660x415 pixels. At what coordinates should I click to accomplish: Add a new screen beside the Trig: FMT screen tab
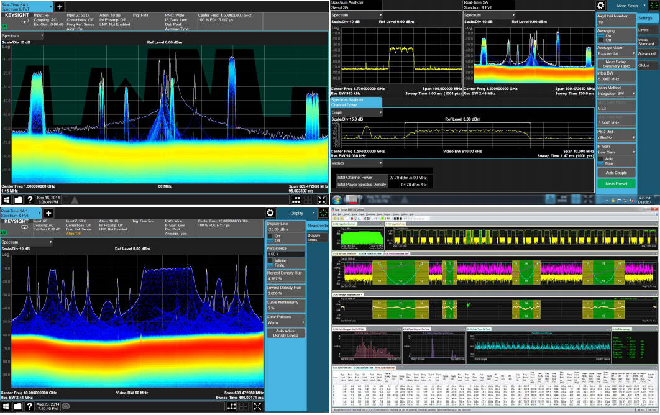tap(60, 7)
